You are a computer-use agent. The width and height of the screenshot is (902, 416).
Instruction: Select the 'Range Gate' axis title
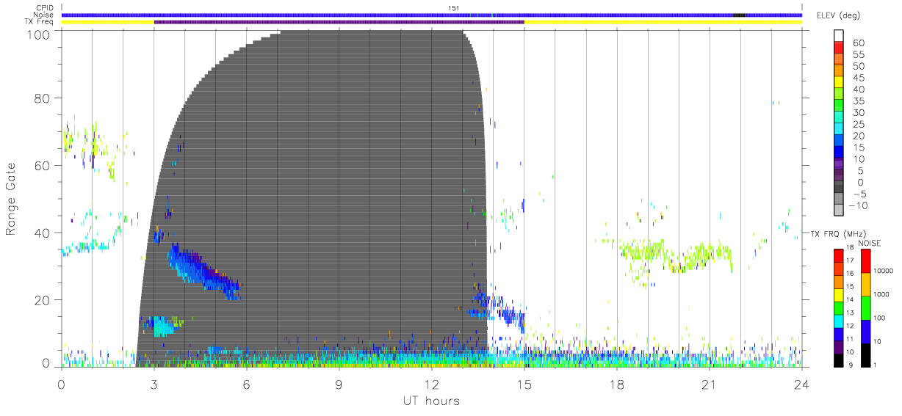pos(12,199)
